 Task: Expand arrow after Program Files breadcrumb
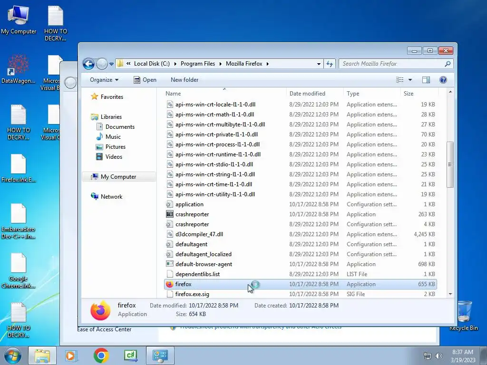221,64
